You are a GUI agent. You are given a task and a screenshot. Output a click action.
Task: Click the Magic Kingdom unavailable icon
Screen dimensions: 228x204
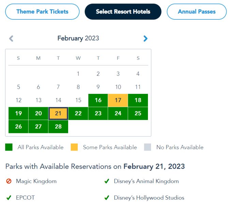pyautogui.click(x=9, y=181)
